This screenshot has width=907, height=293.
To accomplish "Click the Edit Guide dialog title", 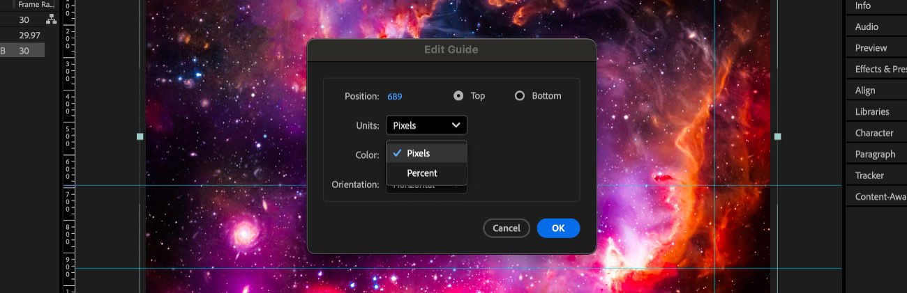I will click(x=451, y=49).
